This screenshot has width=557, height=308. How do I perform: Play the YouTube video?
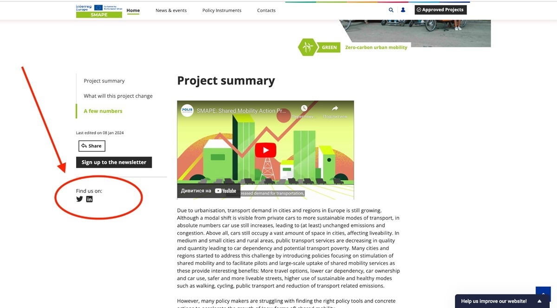(x=266, y=150)
